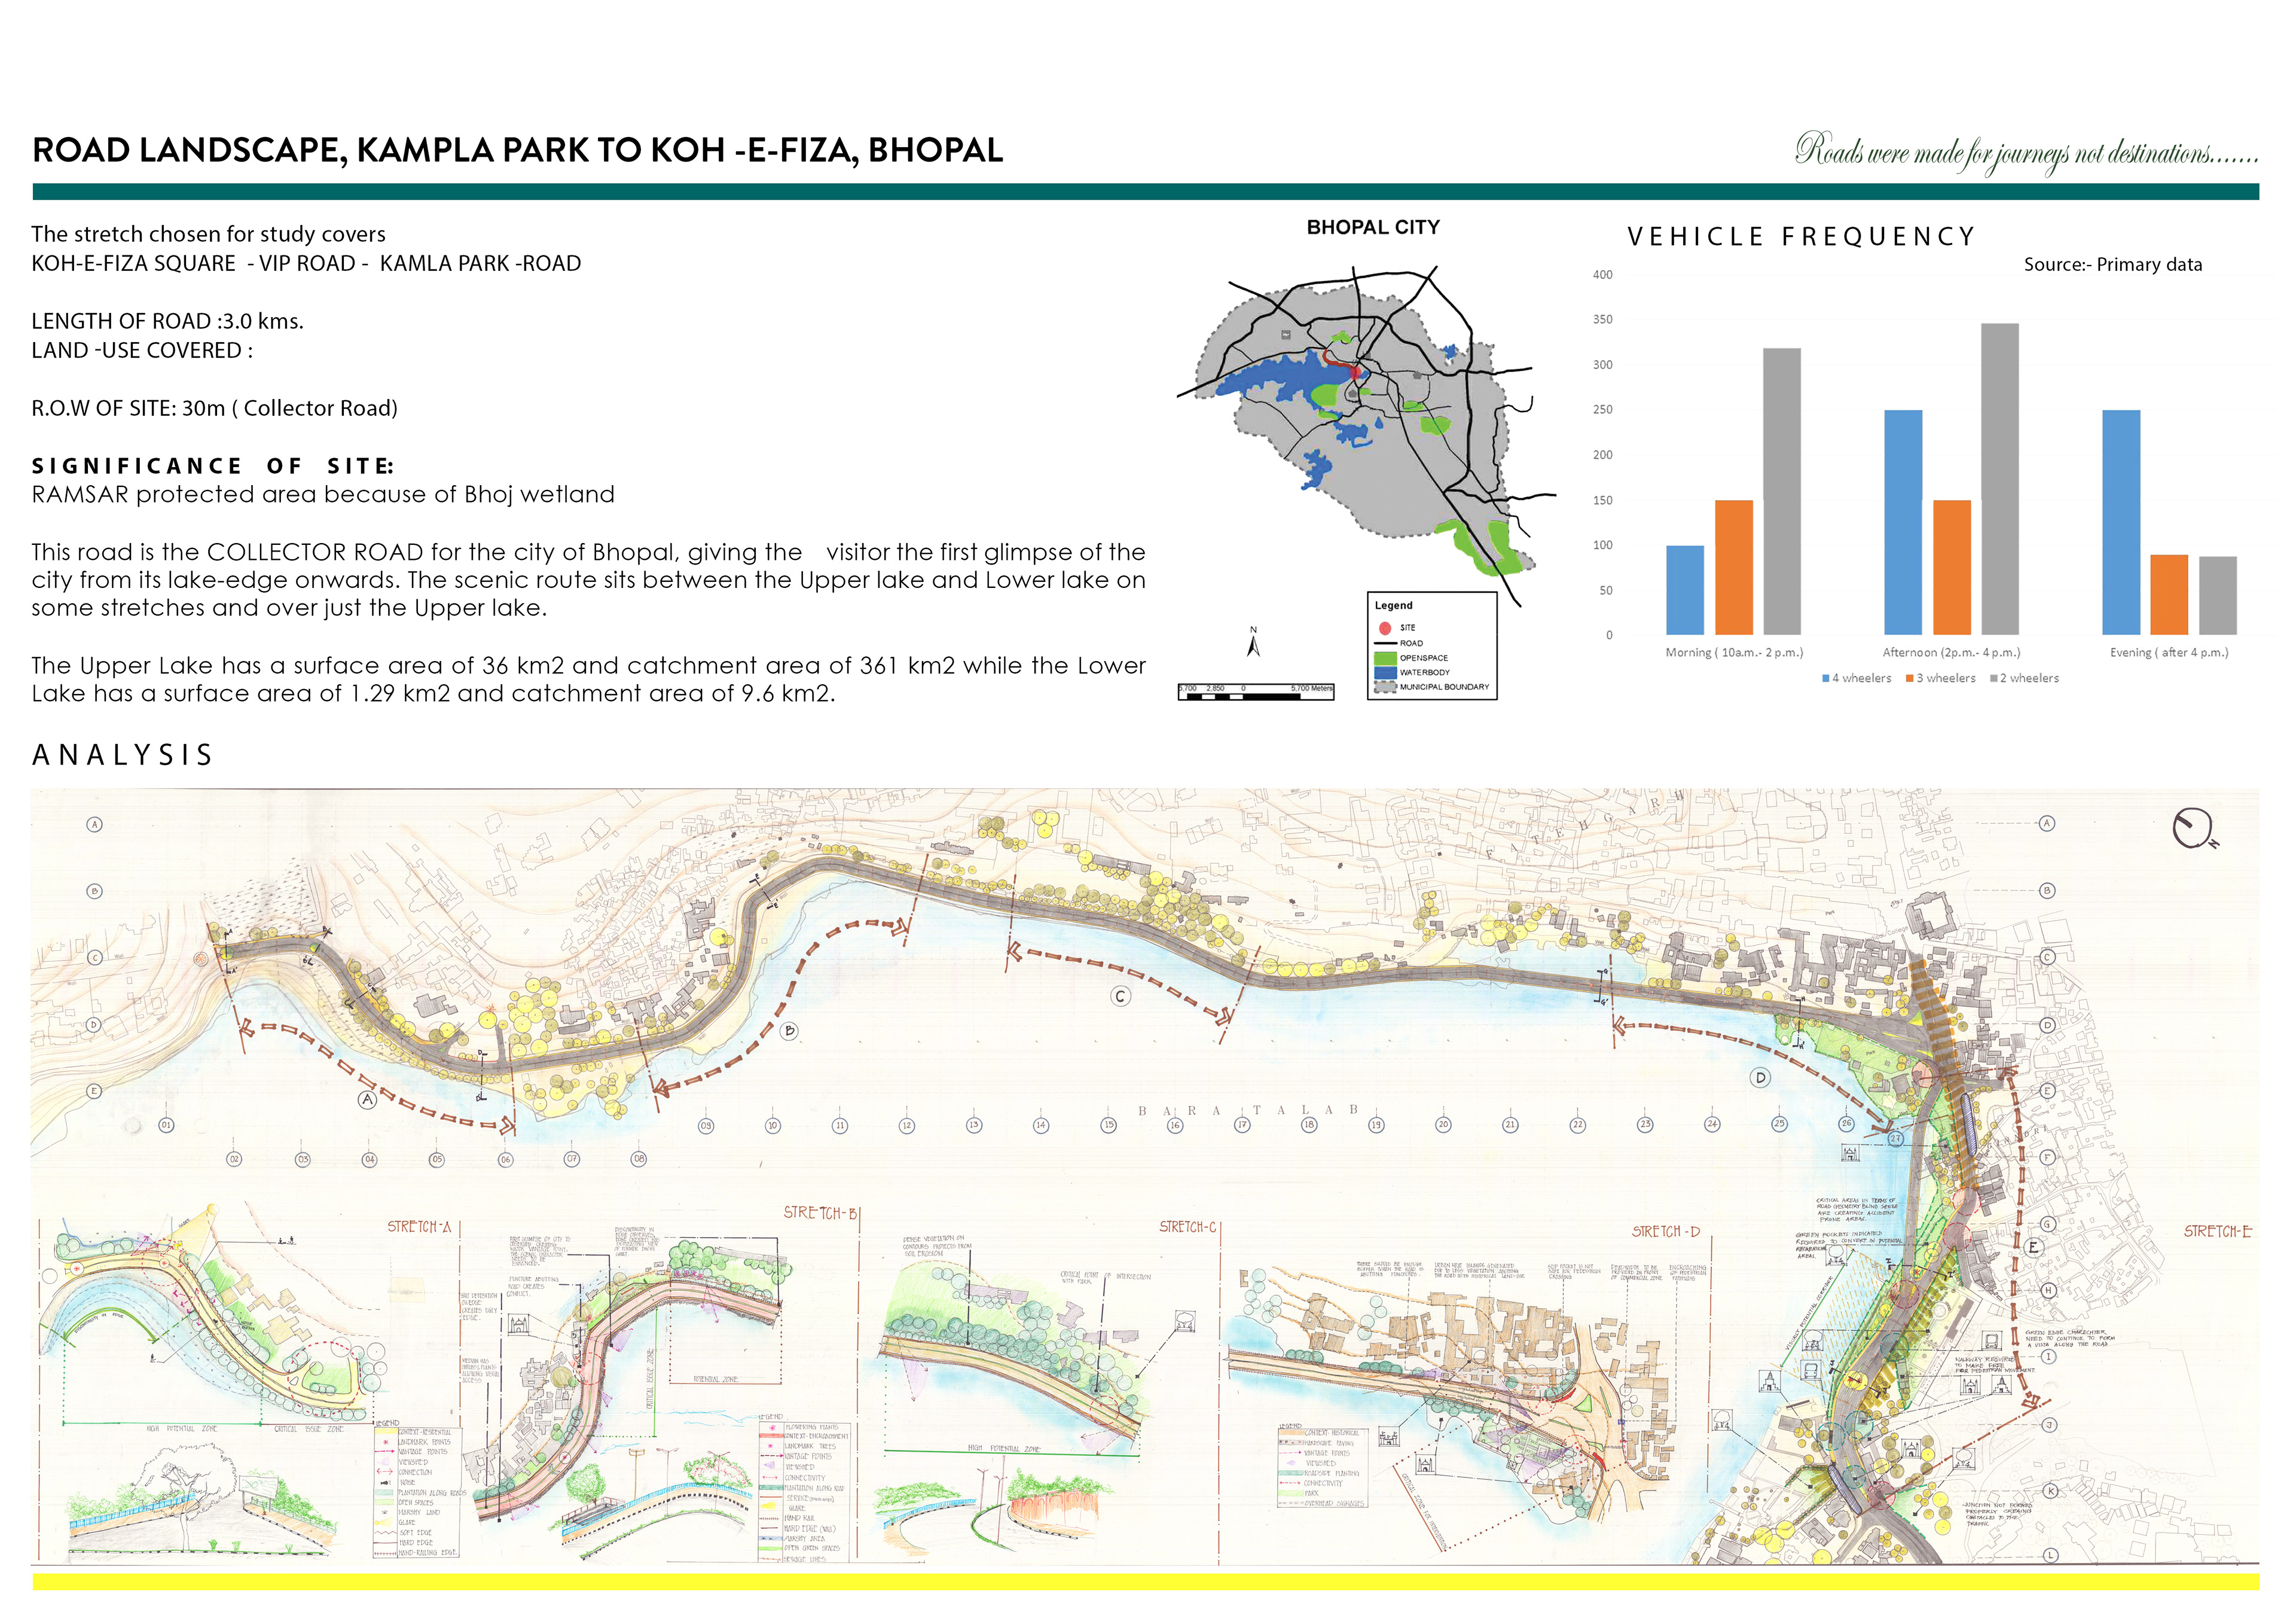Click the 4 wheelers chart legend entry
Screen dimensions: 2296x1624
[1857, 678]
